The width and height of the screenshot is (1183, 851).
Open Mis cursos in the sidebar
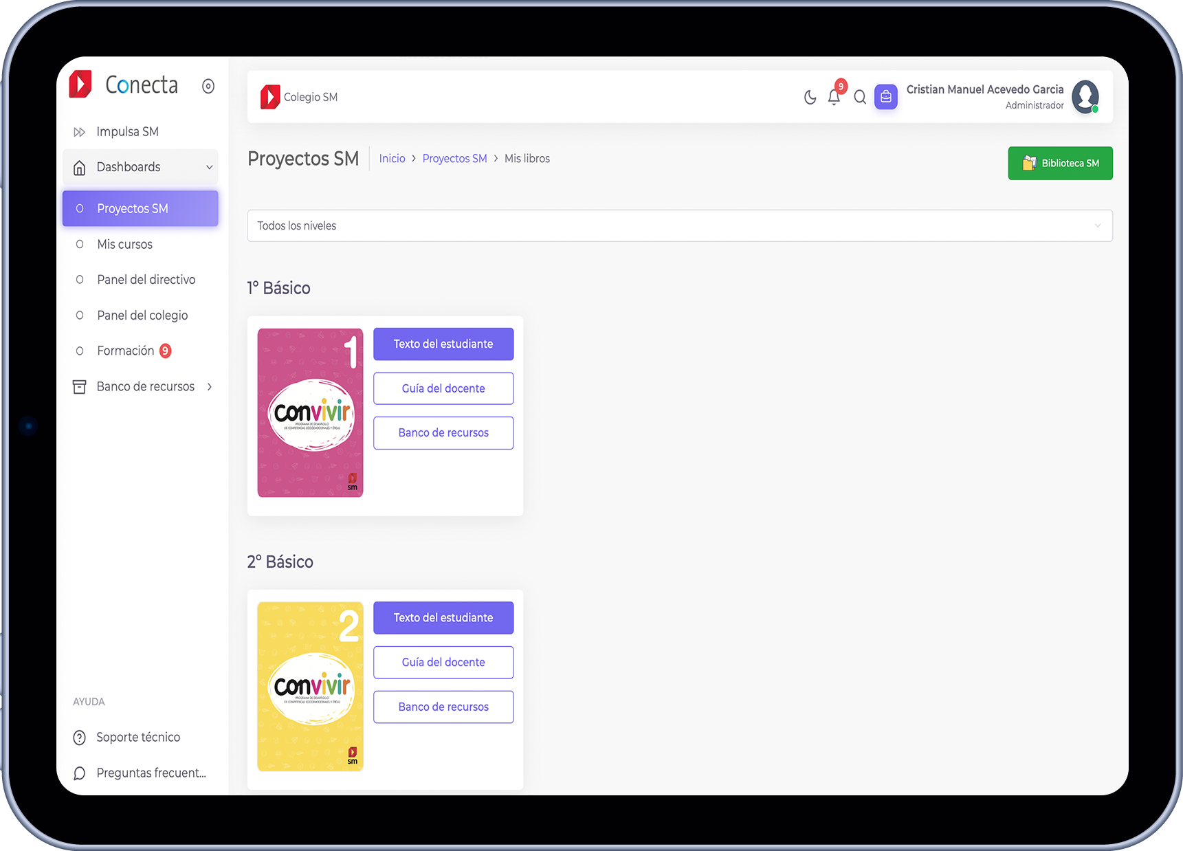click(x=140, y=244)
